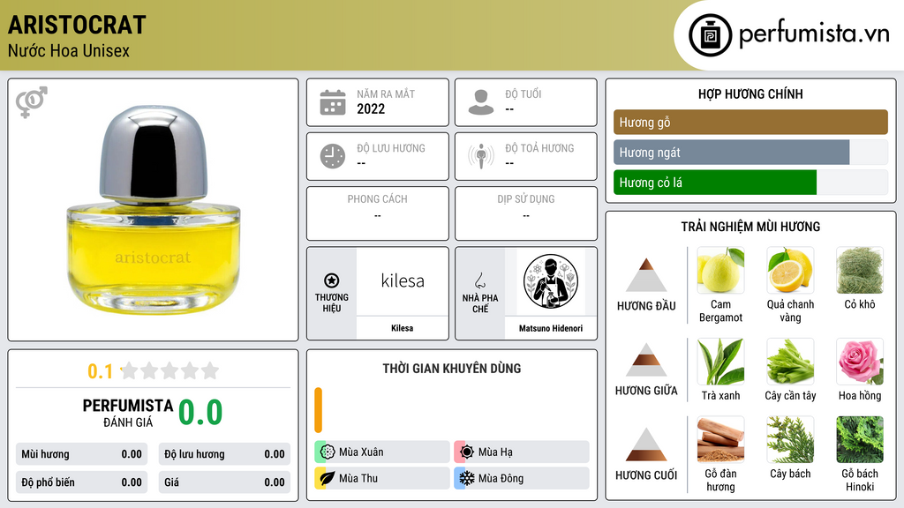Click the clock icon for Độ Lưu Hương

tap(333, 156)
